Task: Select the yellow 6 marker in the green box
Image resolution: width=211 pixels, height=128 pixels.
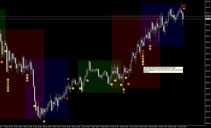Action: 87,81
